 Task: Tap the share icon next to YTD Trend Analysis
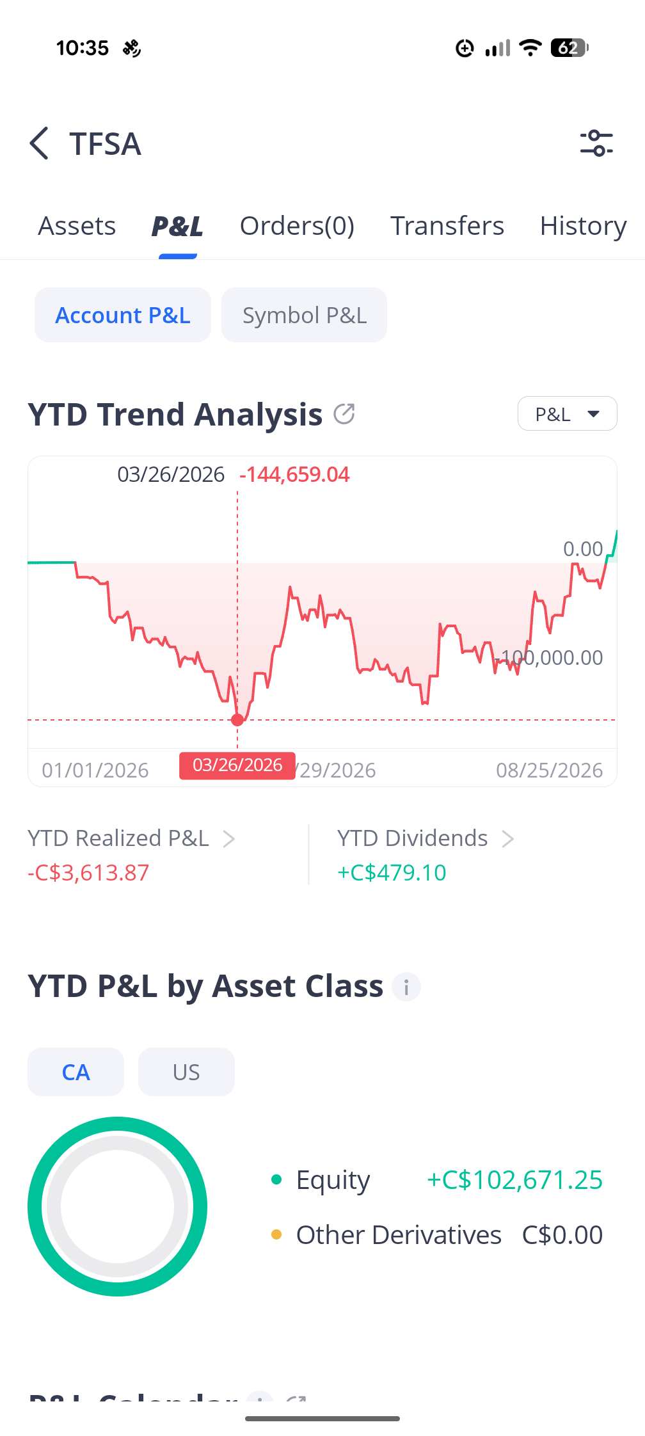tap(344, 414)
